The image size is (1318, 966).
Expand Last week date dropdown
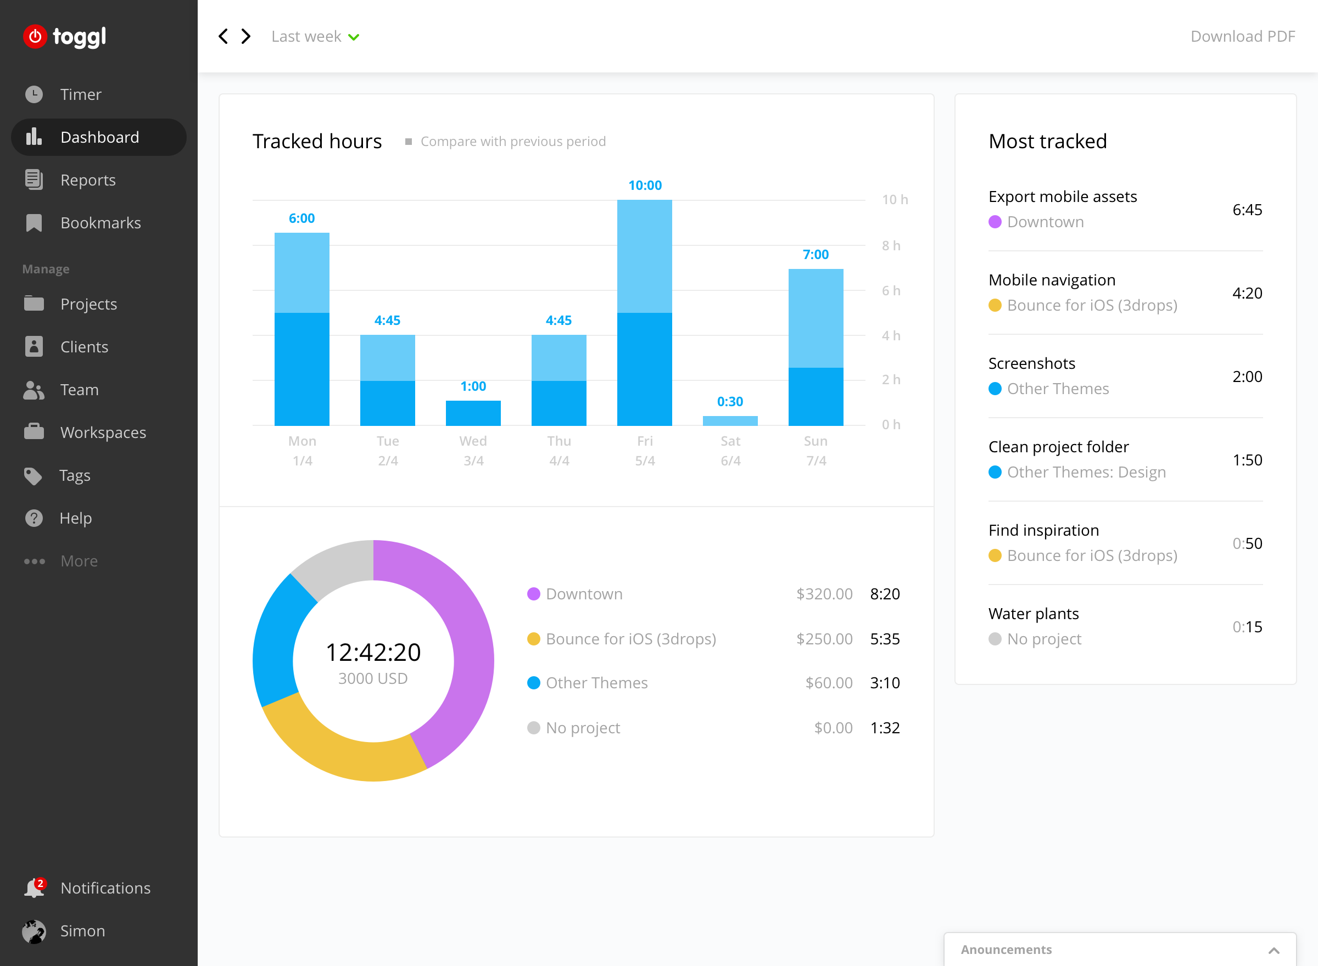[x=313, y=36]
